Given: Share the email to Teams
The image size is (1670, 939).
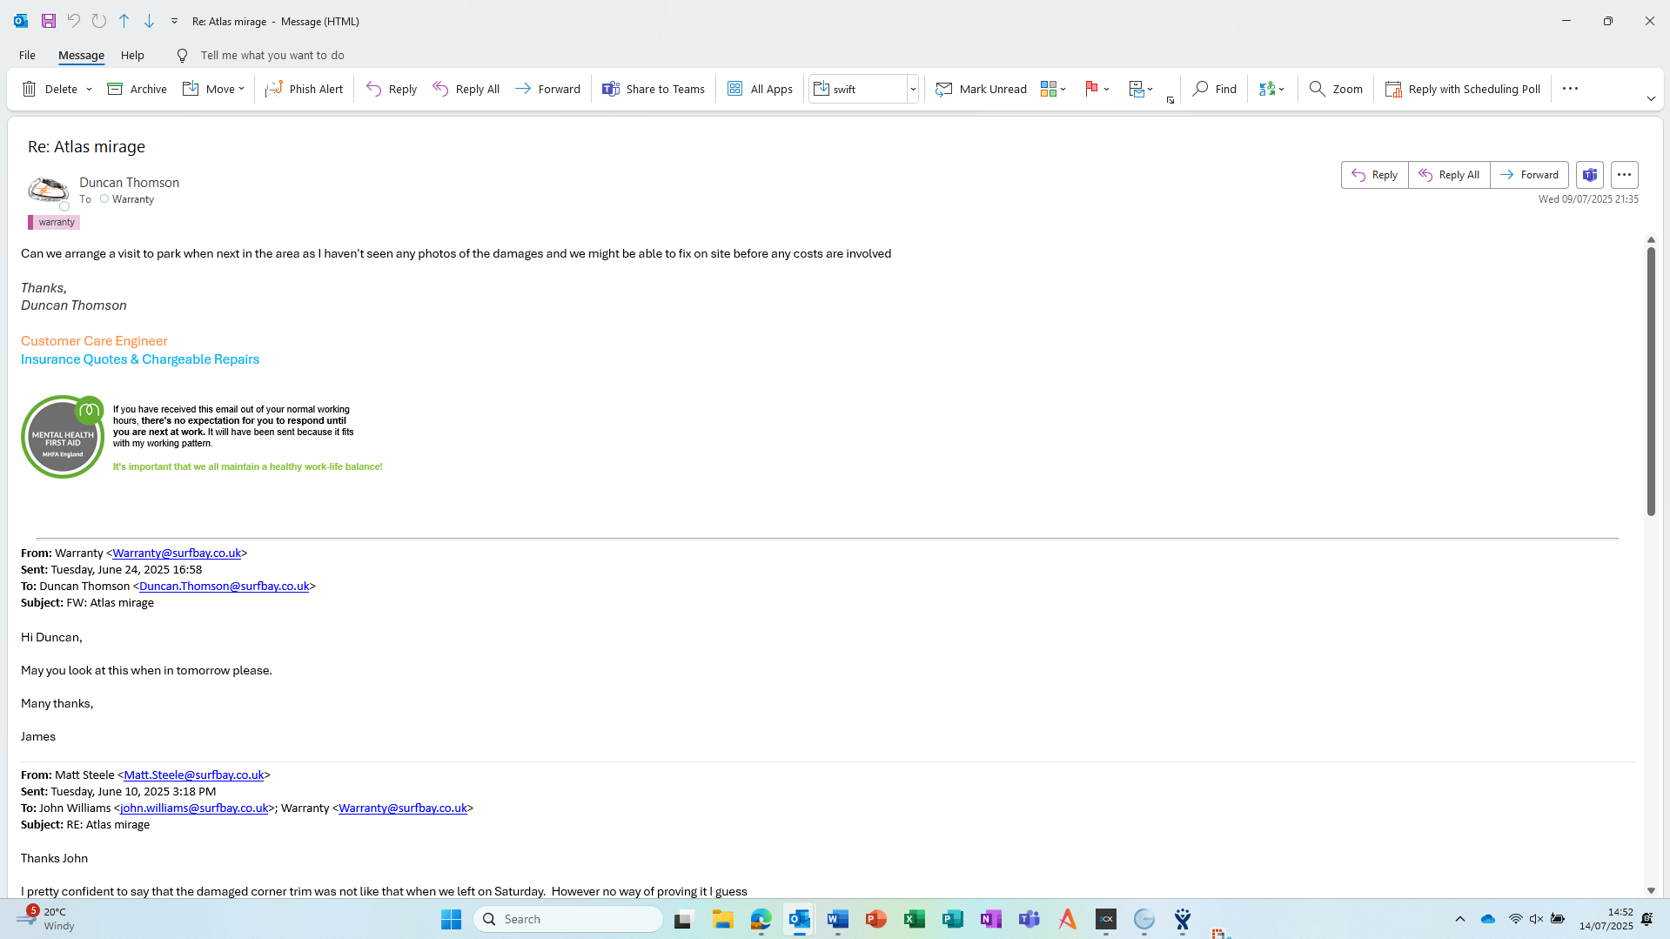Looking at the screenshot, I should (x=654, y=89).
